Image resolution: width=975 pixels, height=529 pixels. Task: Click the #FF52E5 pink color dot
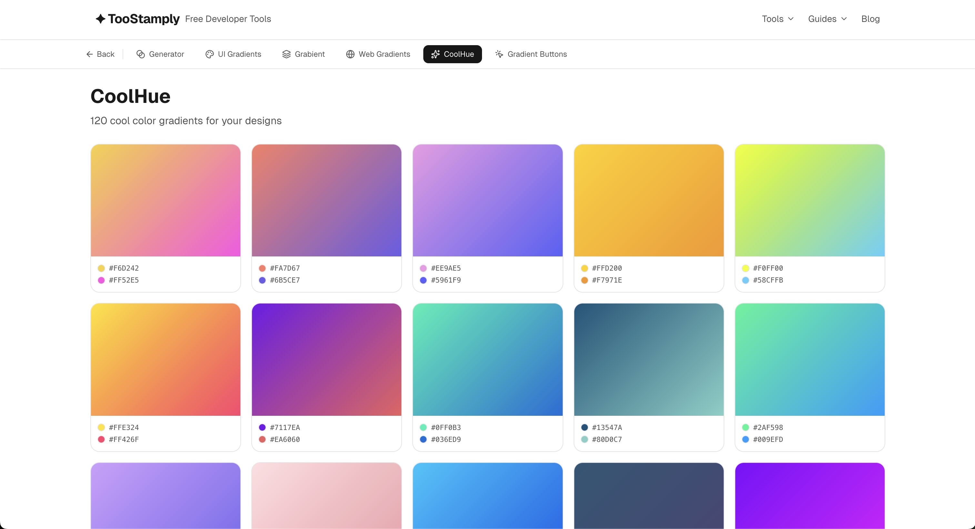[x=101, y=280]
